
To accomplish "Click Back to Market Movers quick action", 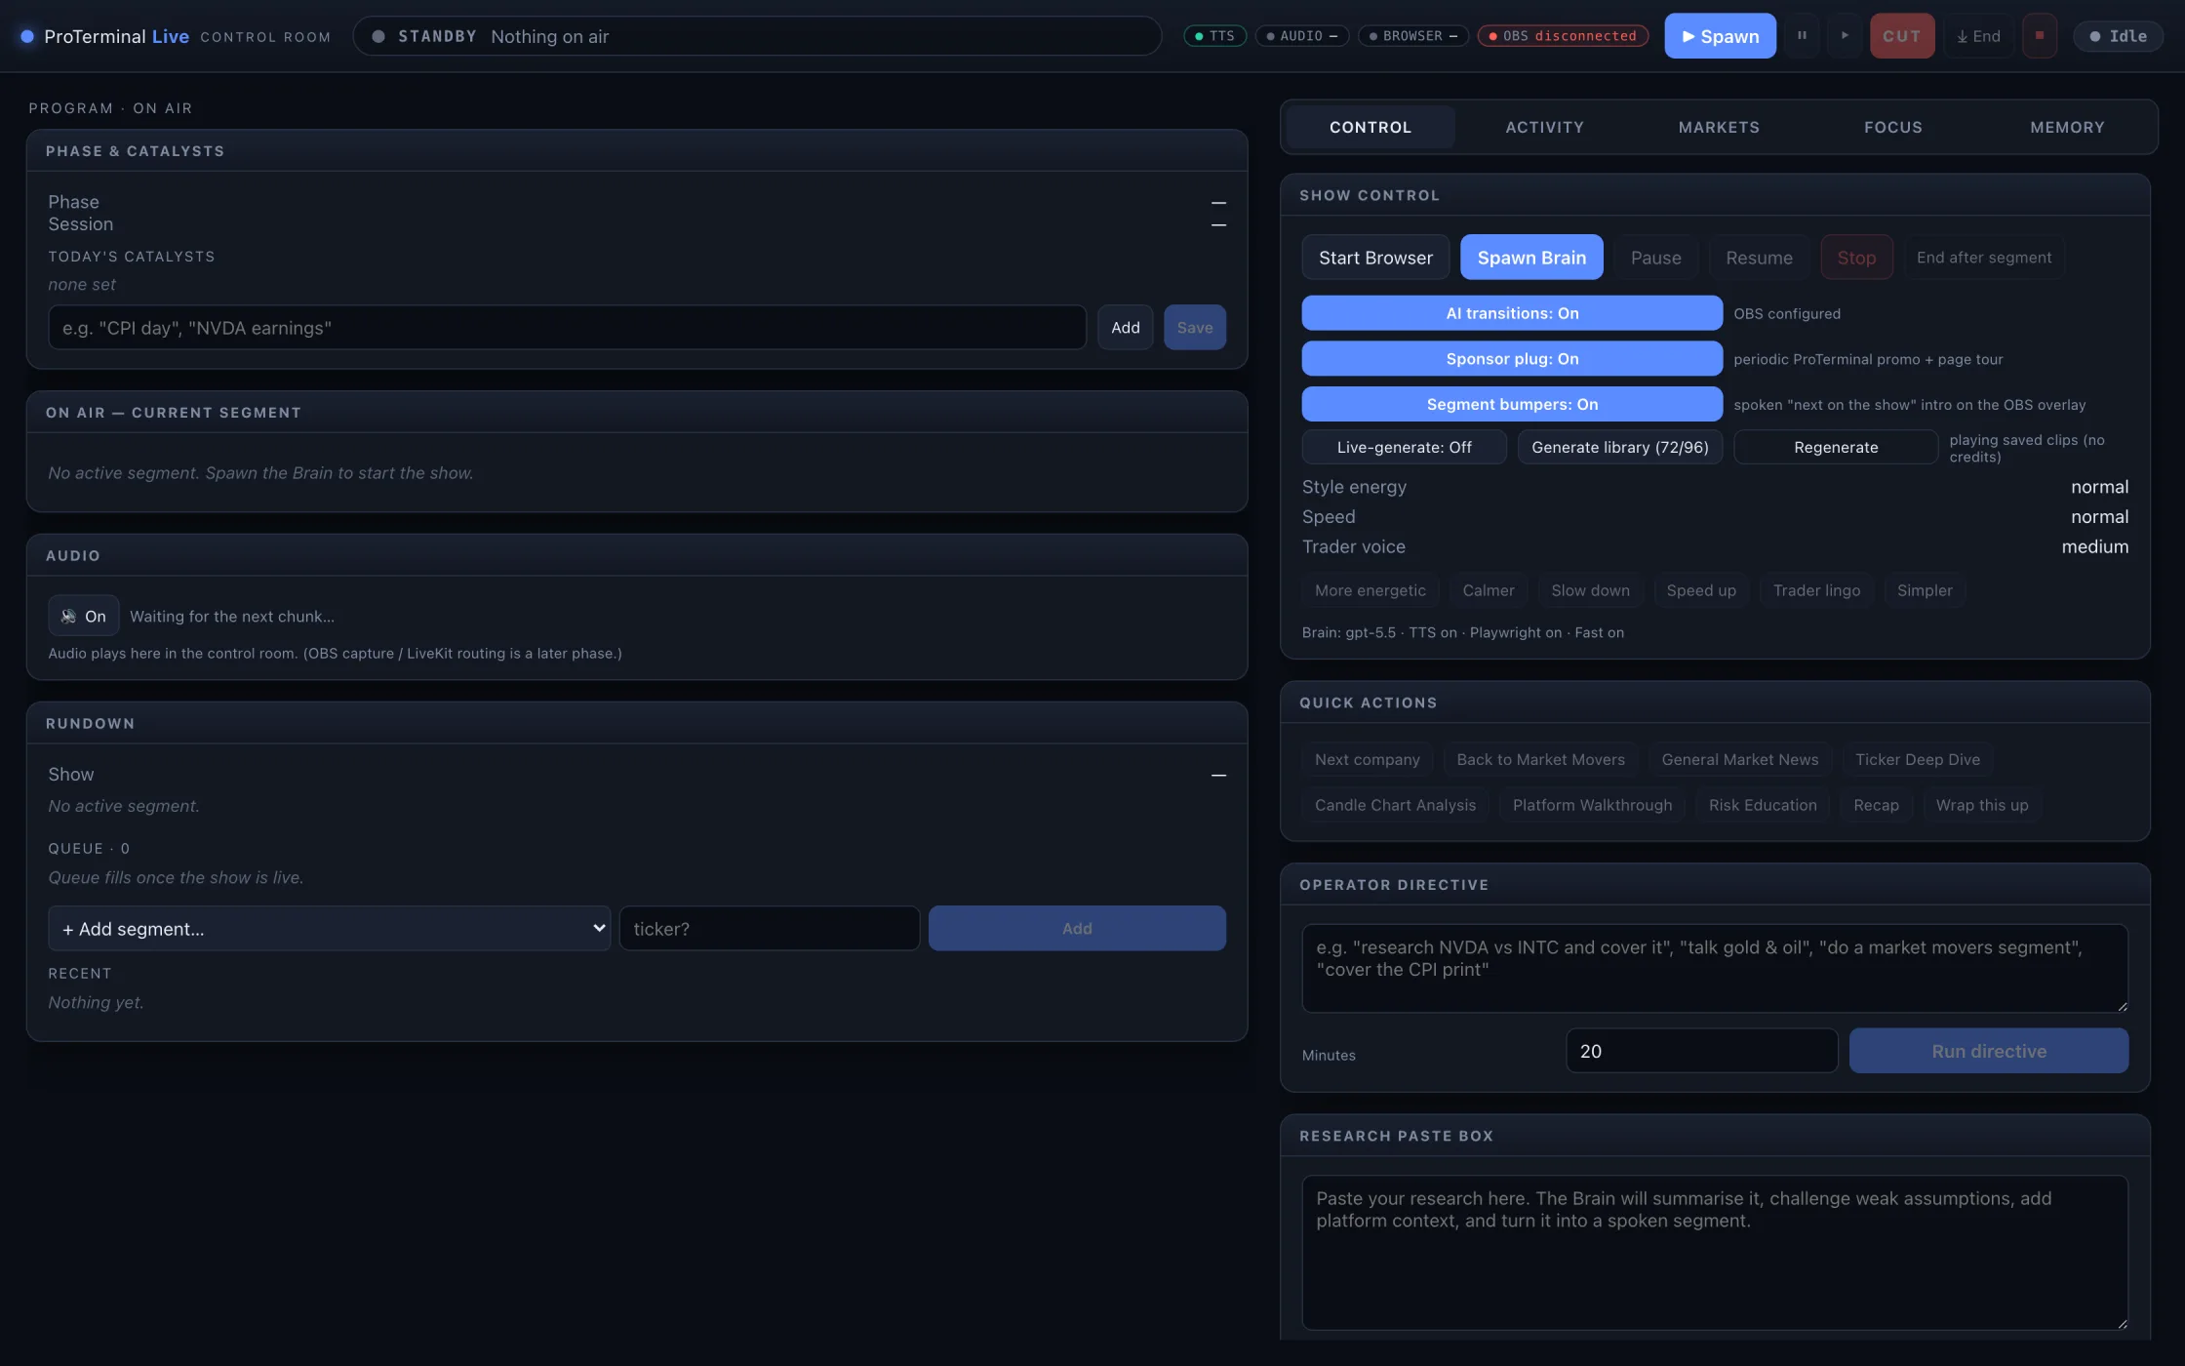I will pyautogui.click(x=1540, y=759).
